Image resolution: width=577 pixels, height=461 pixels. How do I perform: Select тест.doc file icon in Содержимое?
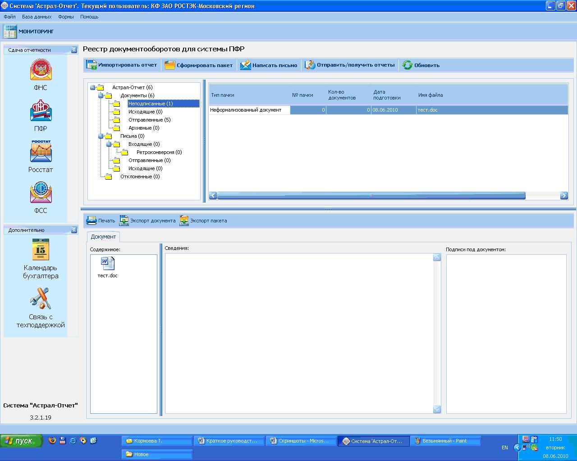tap(108, 263)
